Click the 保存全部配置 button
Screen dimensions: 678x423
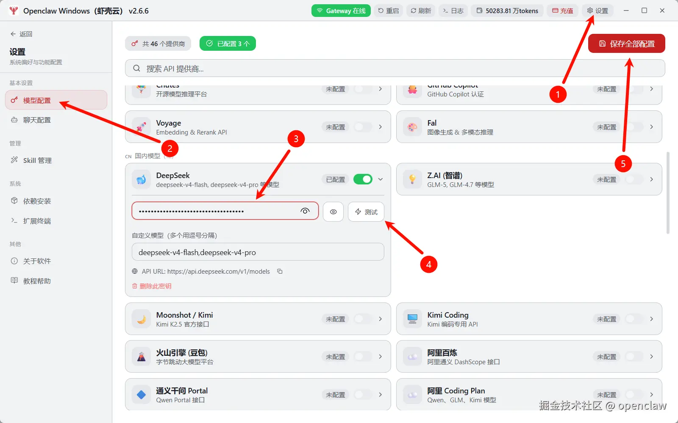(x=626, y=44)
